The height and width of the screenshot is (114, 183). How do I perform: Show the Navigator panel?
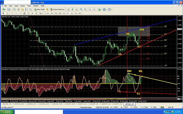23,9
